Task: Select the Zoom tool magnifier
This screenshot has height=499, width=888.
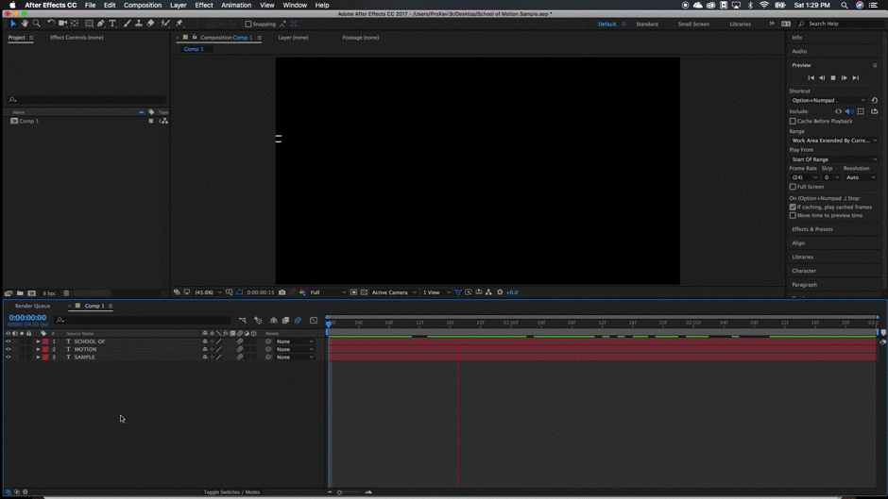Action: (37, 24)
